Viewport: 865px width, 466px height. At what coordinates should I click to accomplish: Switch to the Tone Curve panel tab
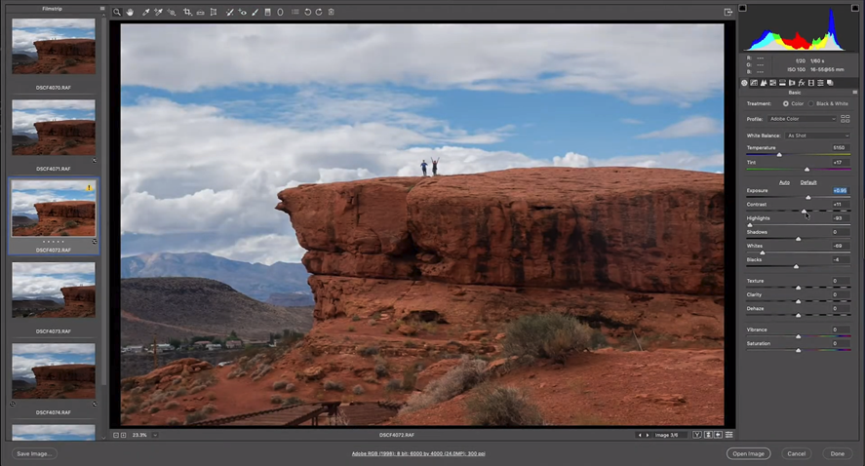pyautogui.click(x=754, y=83)
